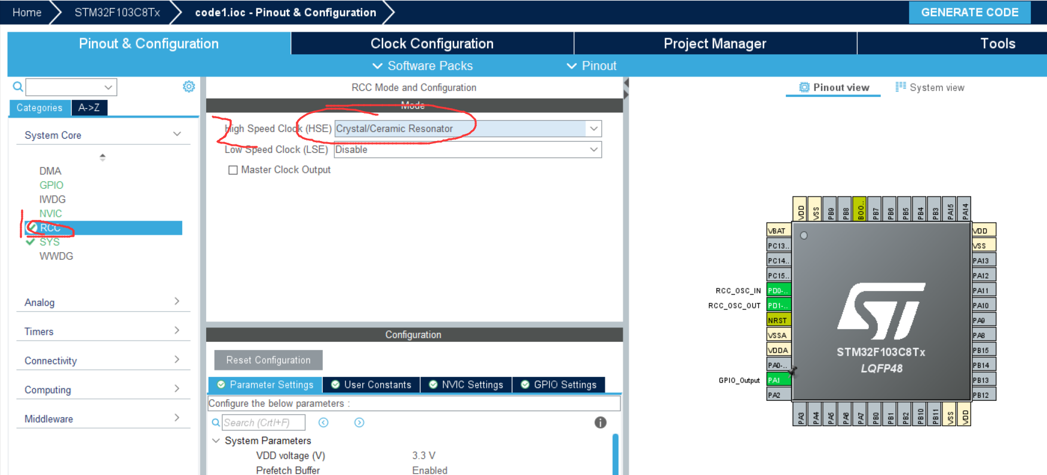
Task: Expand the Connectivity category
Action: [177, 359]
